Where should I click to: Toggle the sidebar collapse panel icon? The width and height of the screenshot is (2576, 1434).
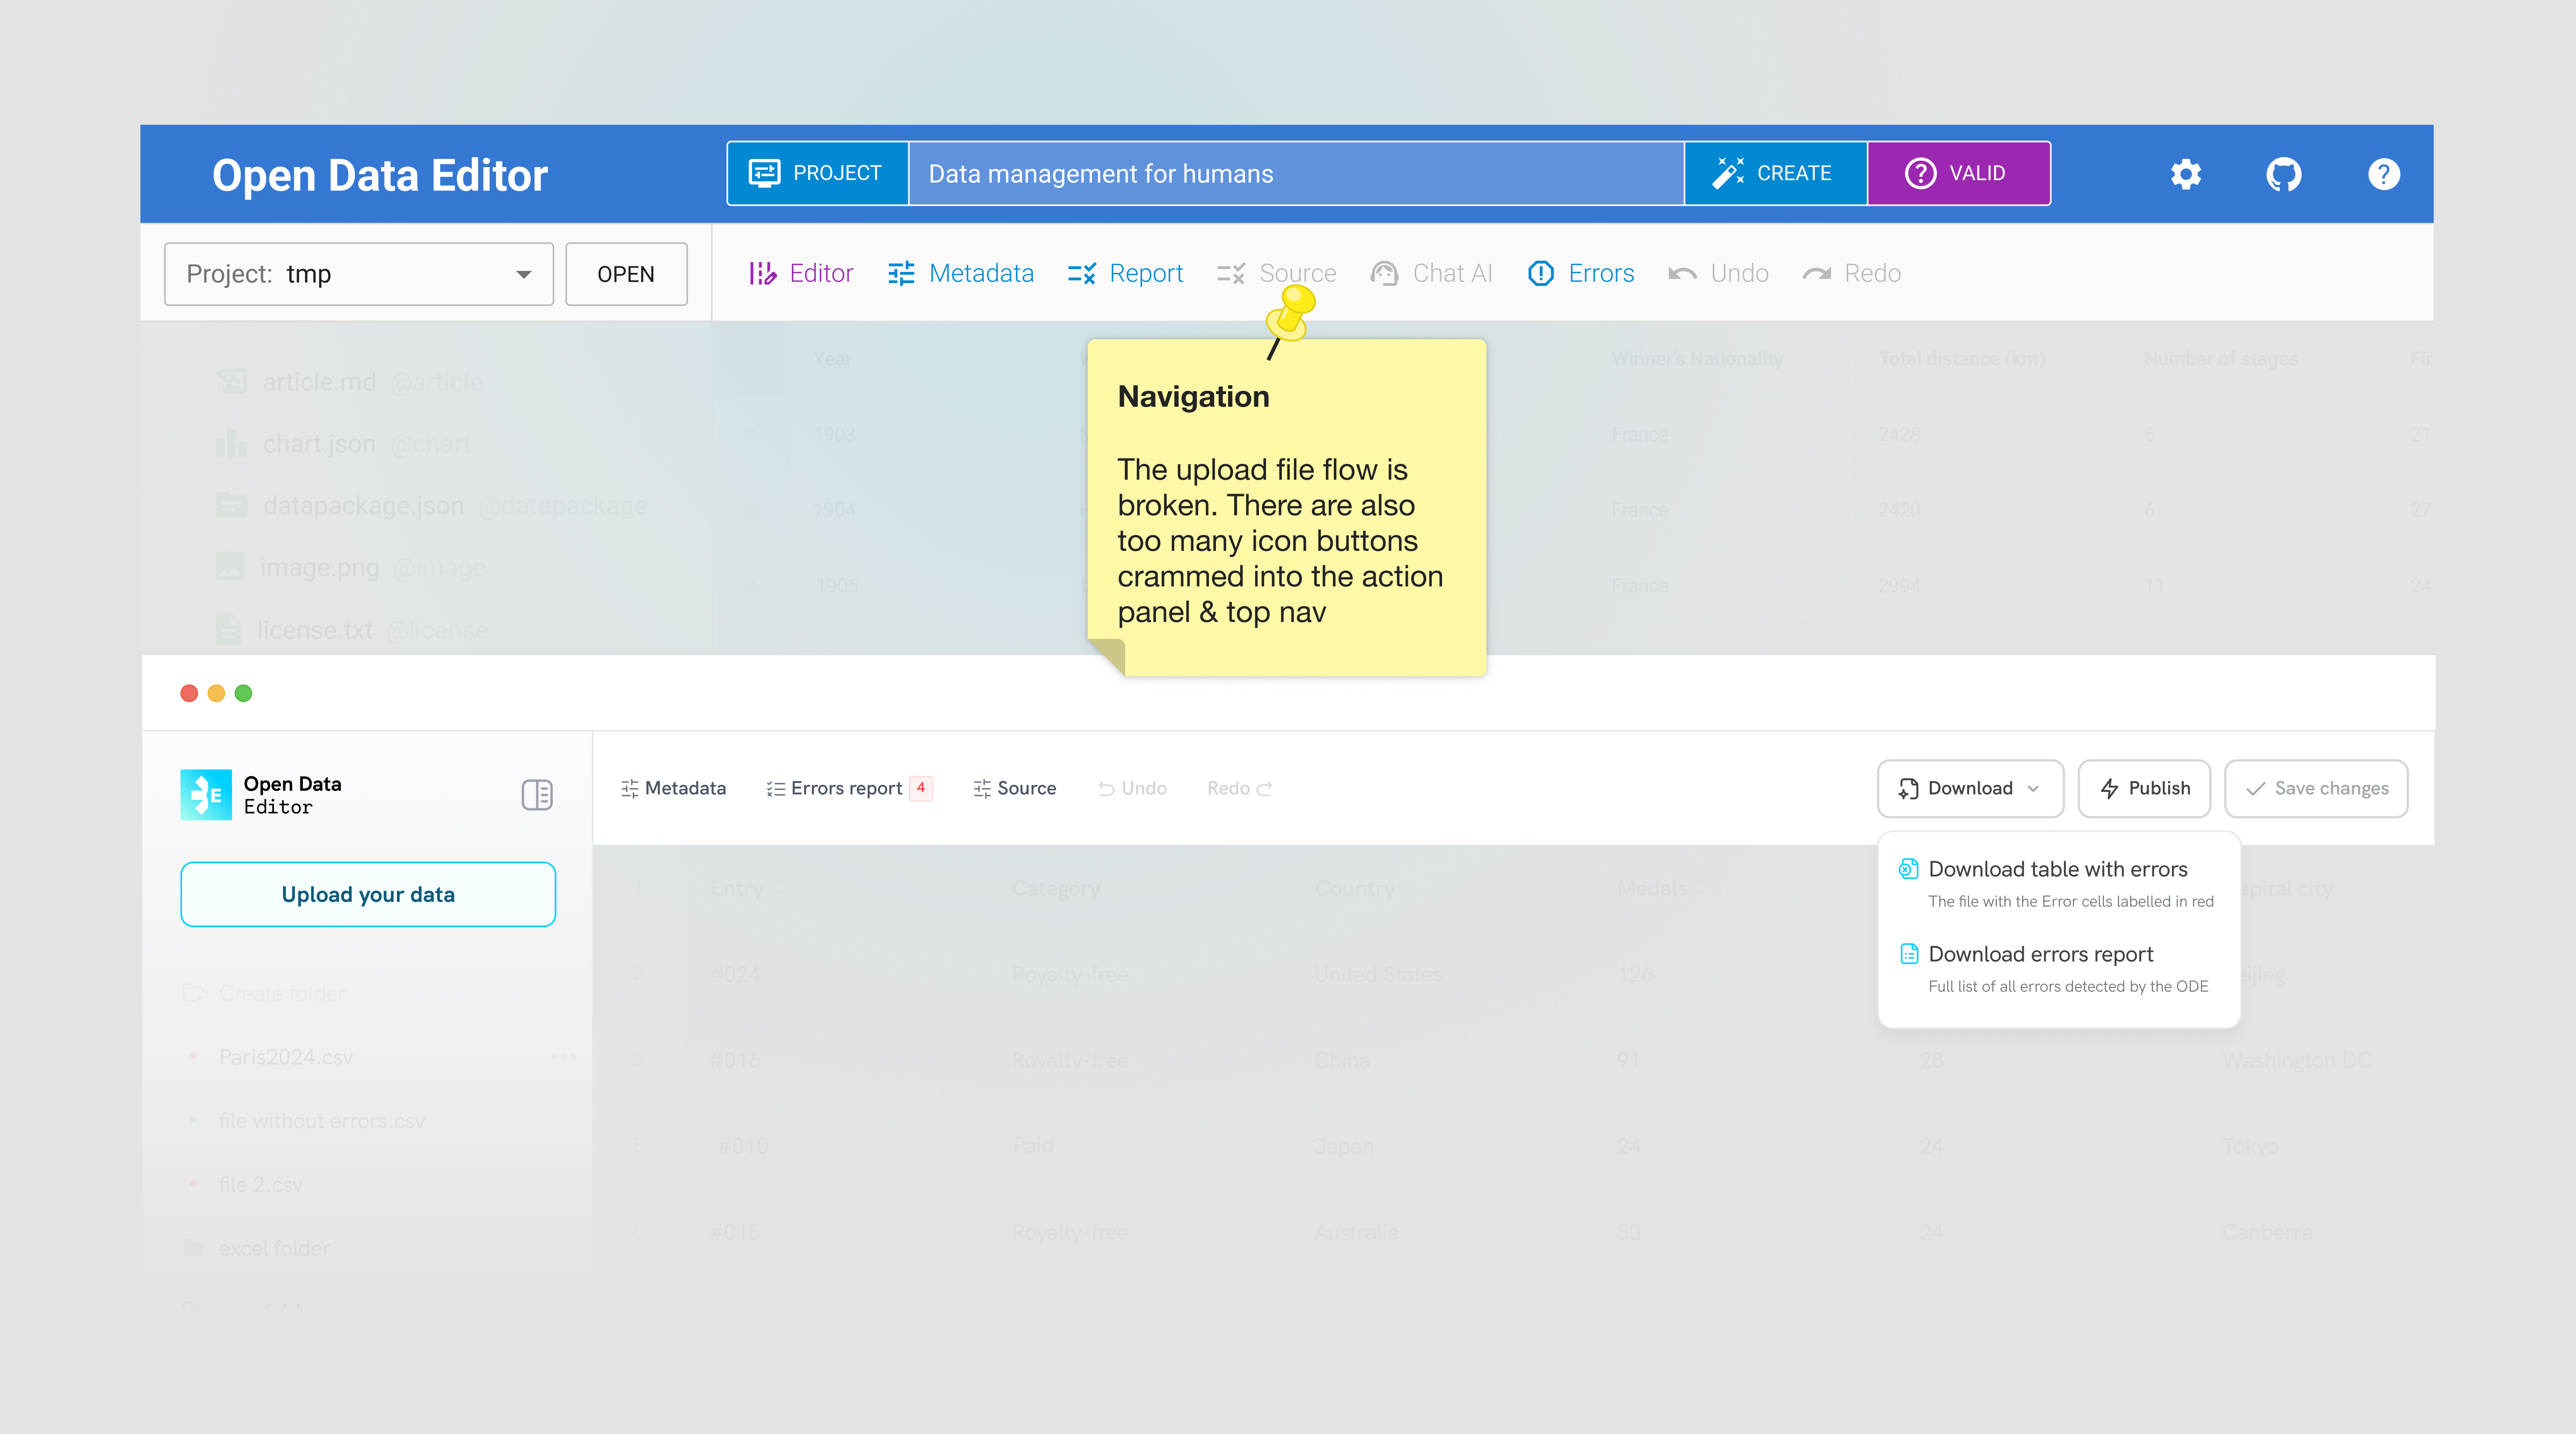537,795
